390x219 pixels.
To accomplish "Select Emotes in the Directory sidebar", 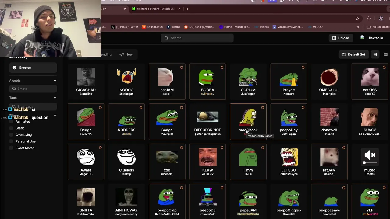I will point(33,68).
